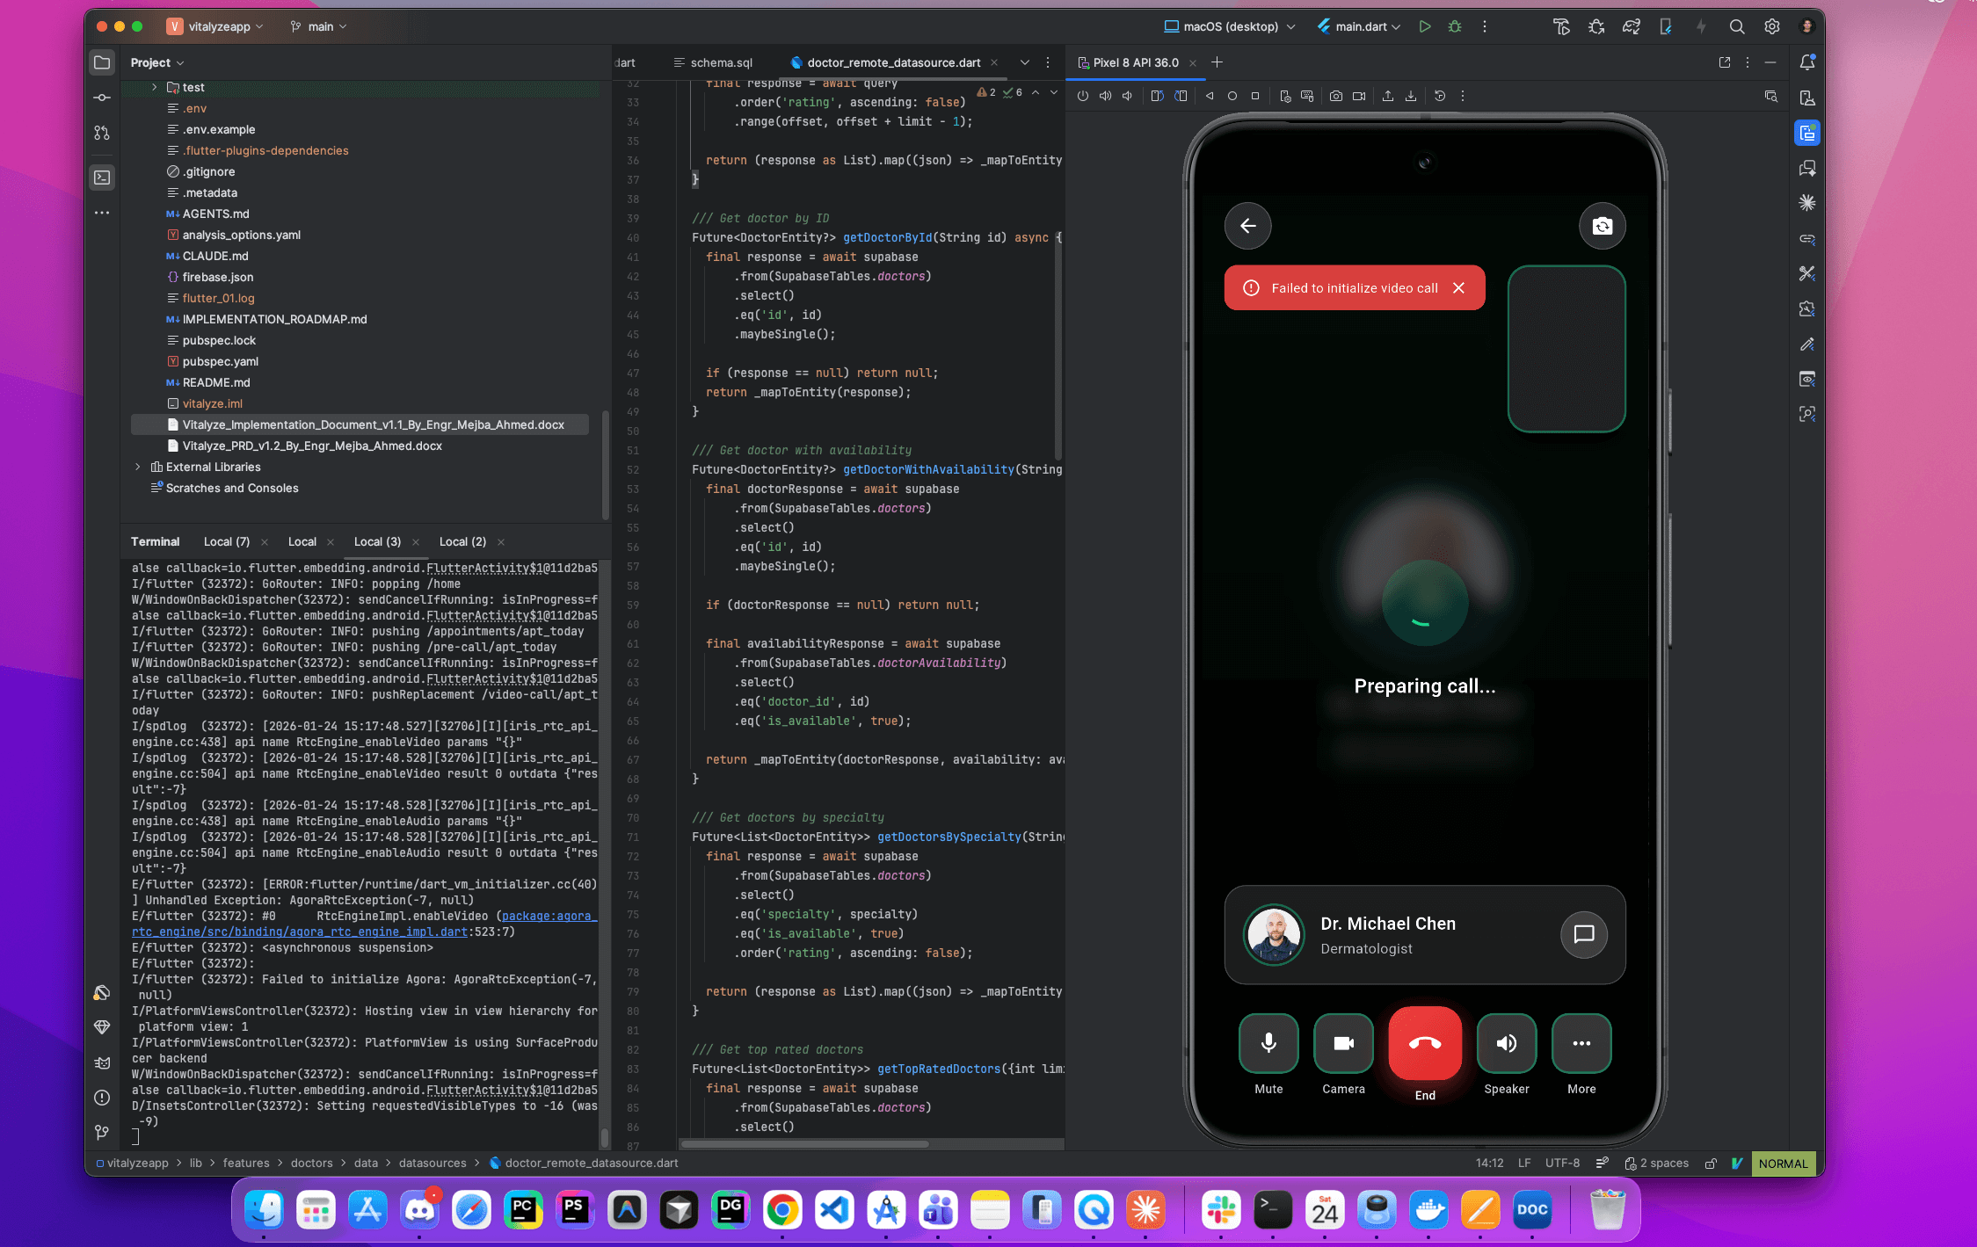
Task: Toggle Camera off in the call screen
Action: (x=1342, y=1044)
